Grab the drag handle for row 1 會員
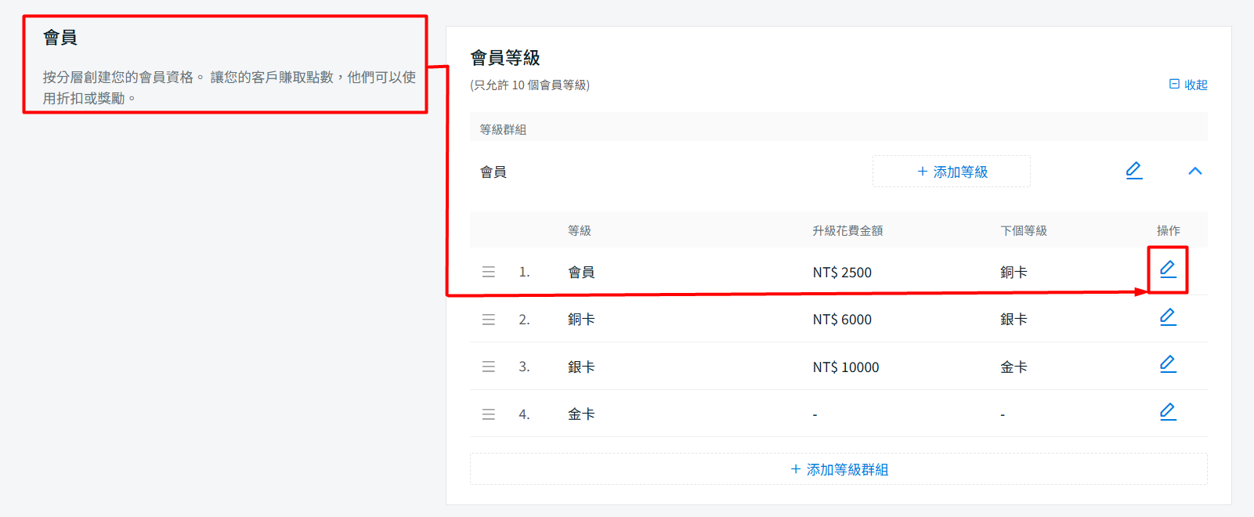 click(x=489, y=272)
